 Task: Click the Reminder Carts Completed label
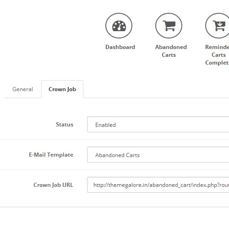pos(217,55)
